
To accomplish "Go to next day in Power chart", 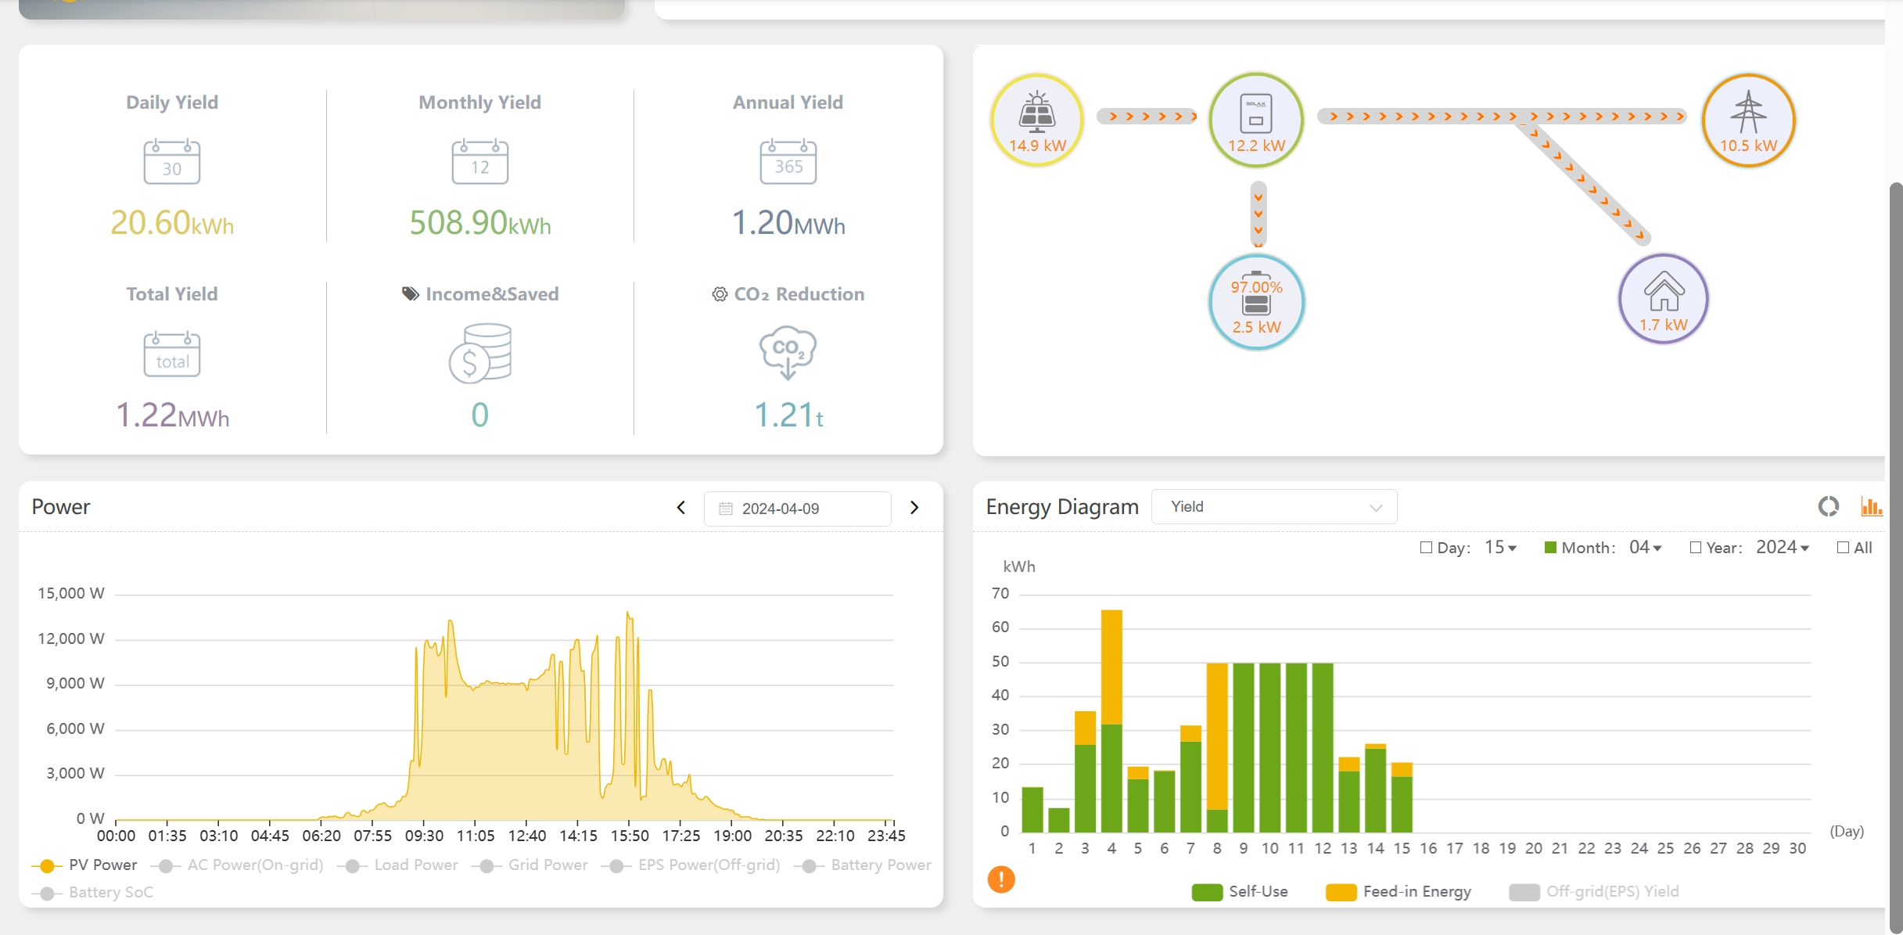I will (x=914, y=508).
